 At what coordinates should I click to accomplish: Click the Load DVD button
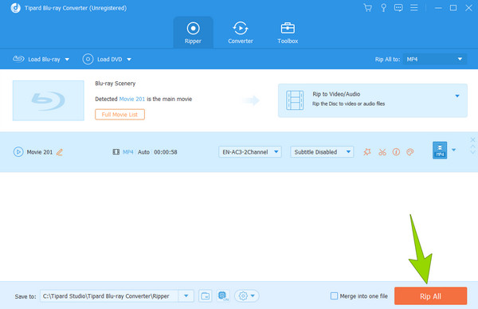[x=103, y=59]
